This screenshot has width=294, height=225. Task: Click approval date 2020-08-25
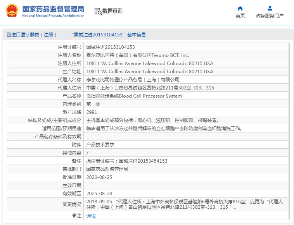[x=99, y=177]
